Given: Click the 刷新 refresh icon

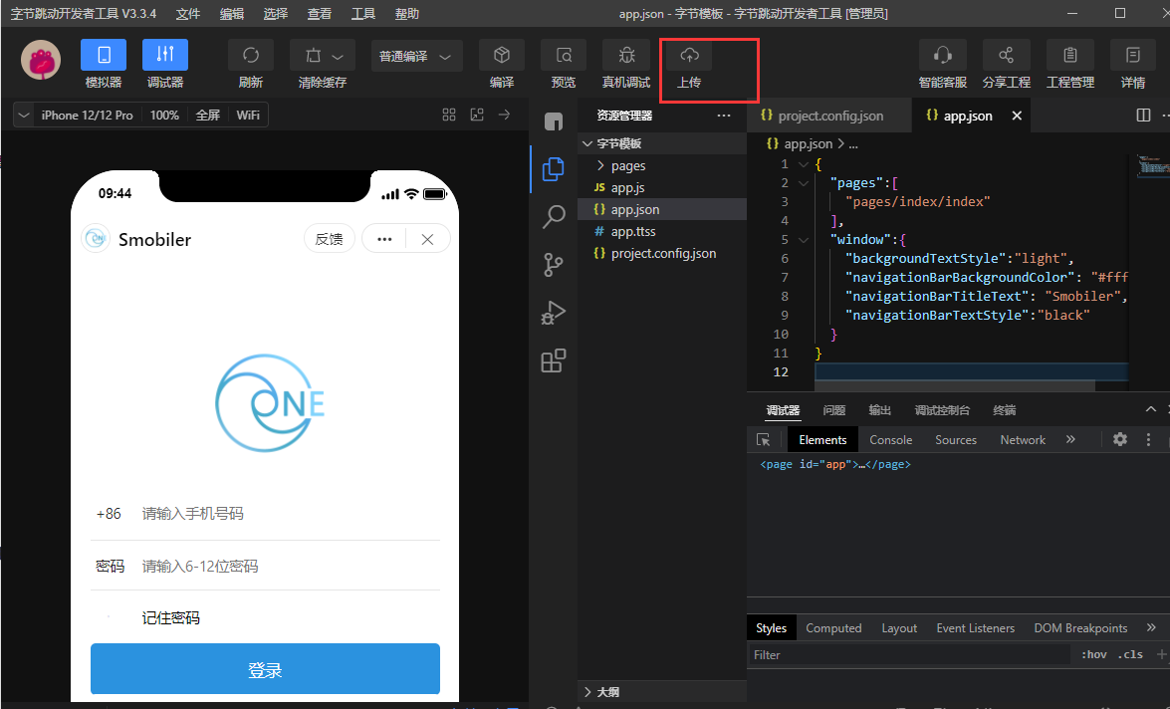Looking at the screenshot, I should [251, 55].
